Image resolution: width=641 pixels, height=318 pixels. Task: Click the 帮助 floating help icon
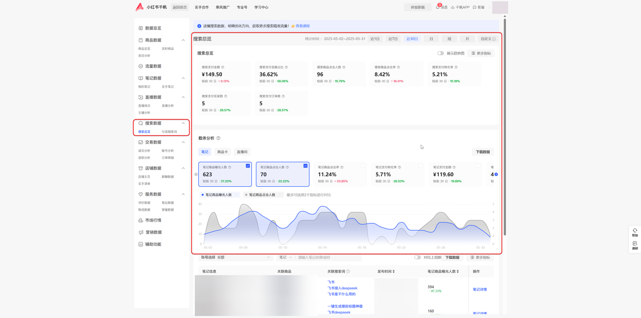634,231
